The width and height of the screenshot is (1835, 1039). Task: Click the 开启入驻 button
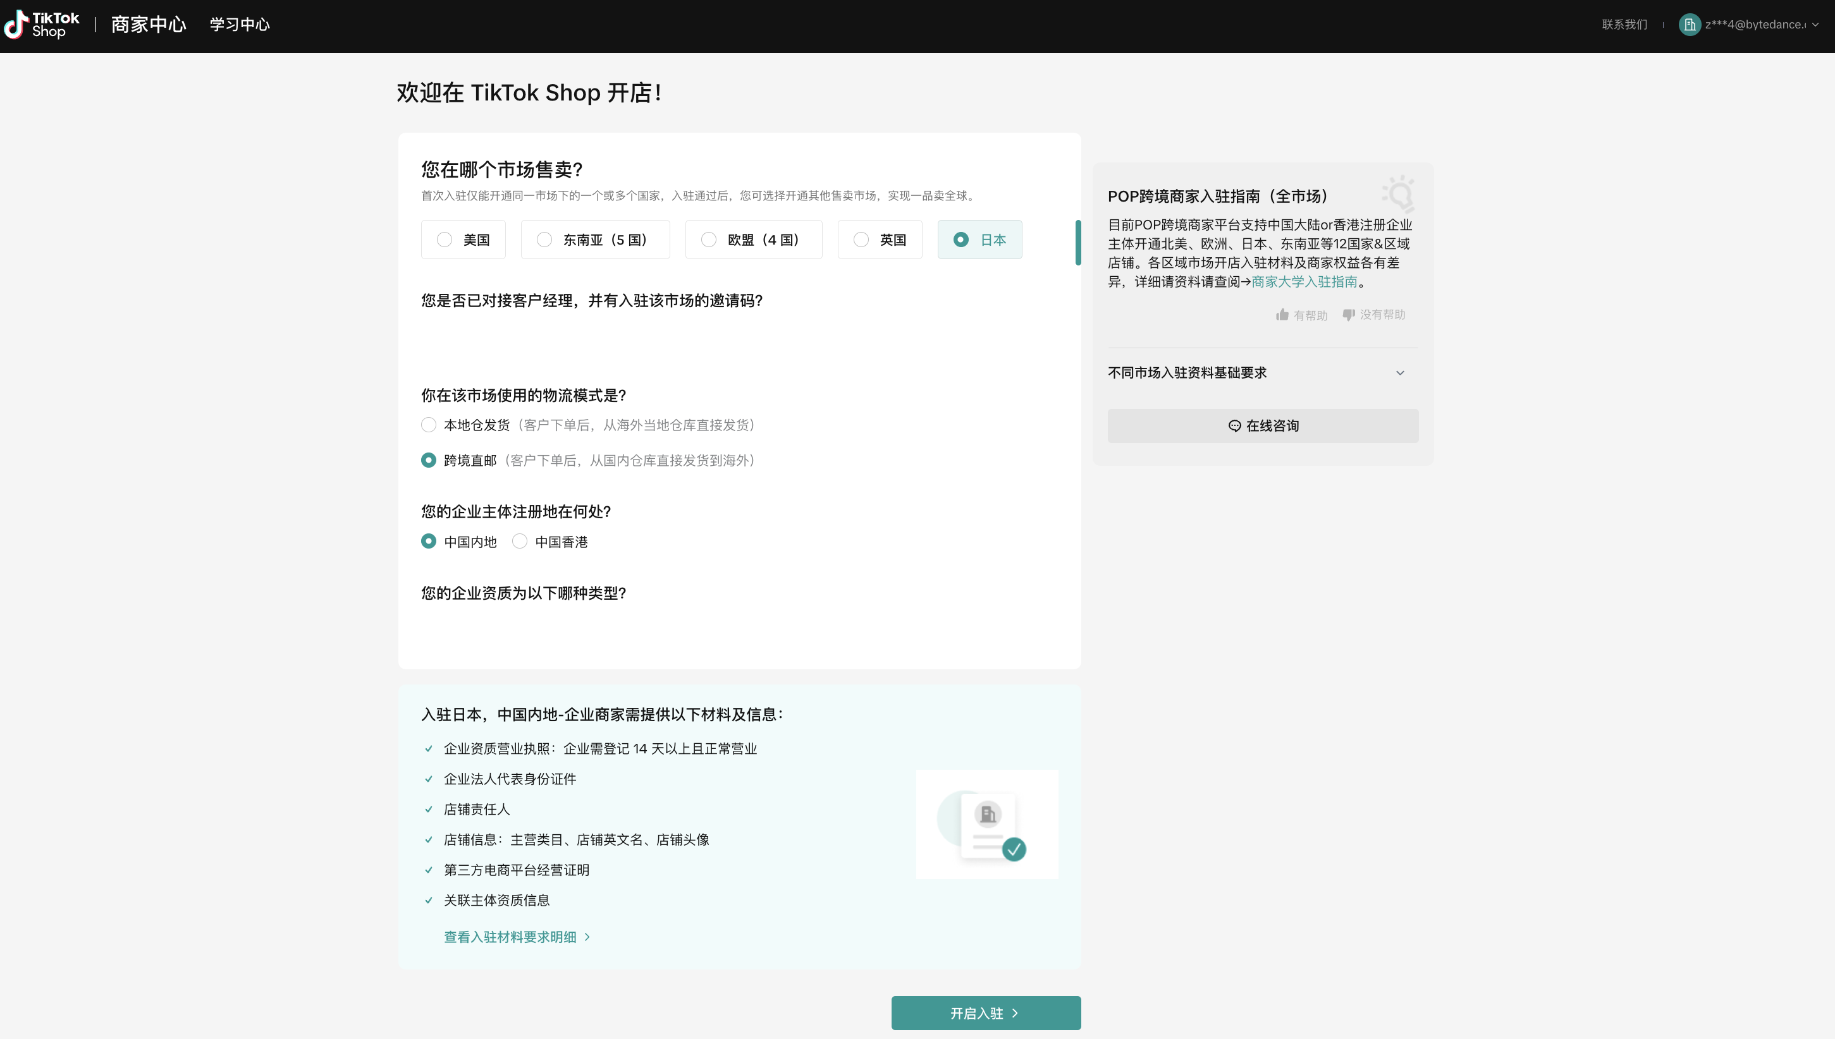[x=985, y=1012]
